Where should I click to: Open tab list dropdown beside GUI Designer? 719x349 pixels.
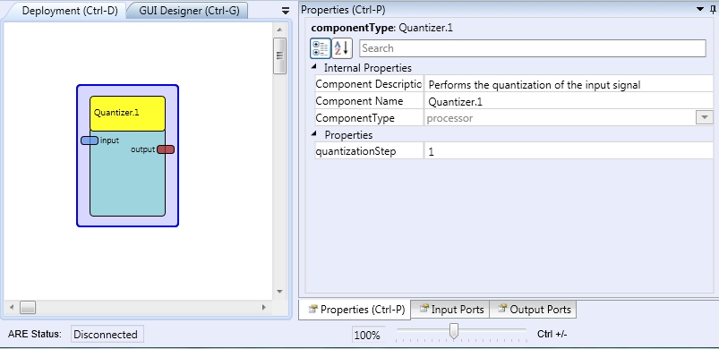pyautogui.click(x=286, y=11)
